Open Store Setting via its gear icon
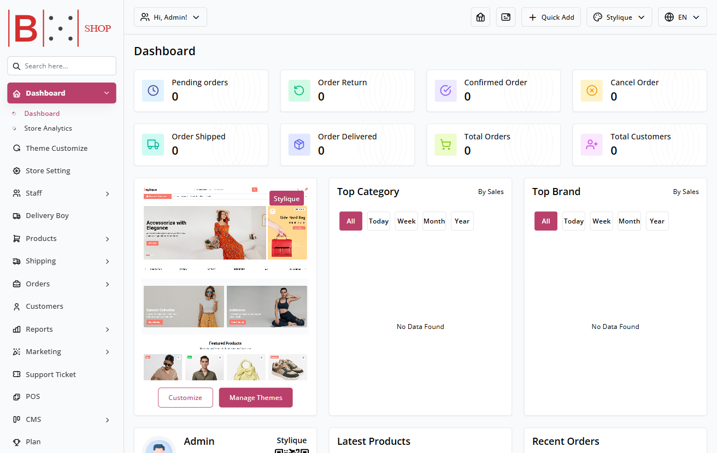Viewport: 717px width, 453px height. (x=16, y=170)
